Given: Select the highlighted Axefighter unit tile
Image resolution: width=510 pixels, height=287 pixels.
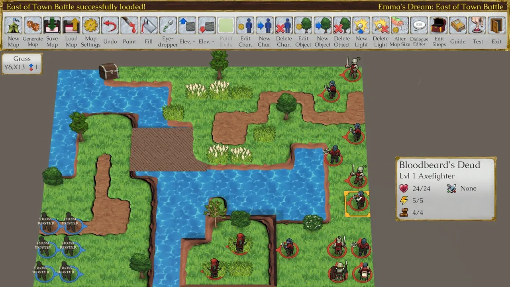Looking at the screenshot, I should (357, 204).
